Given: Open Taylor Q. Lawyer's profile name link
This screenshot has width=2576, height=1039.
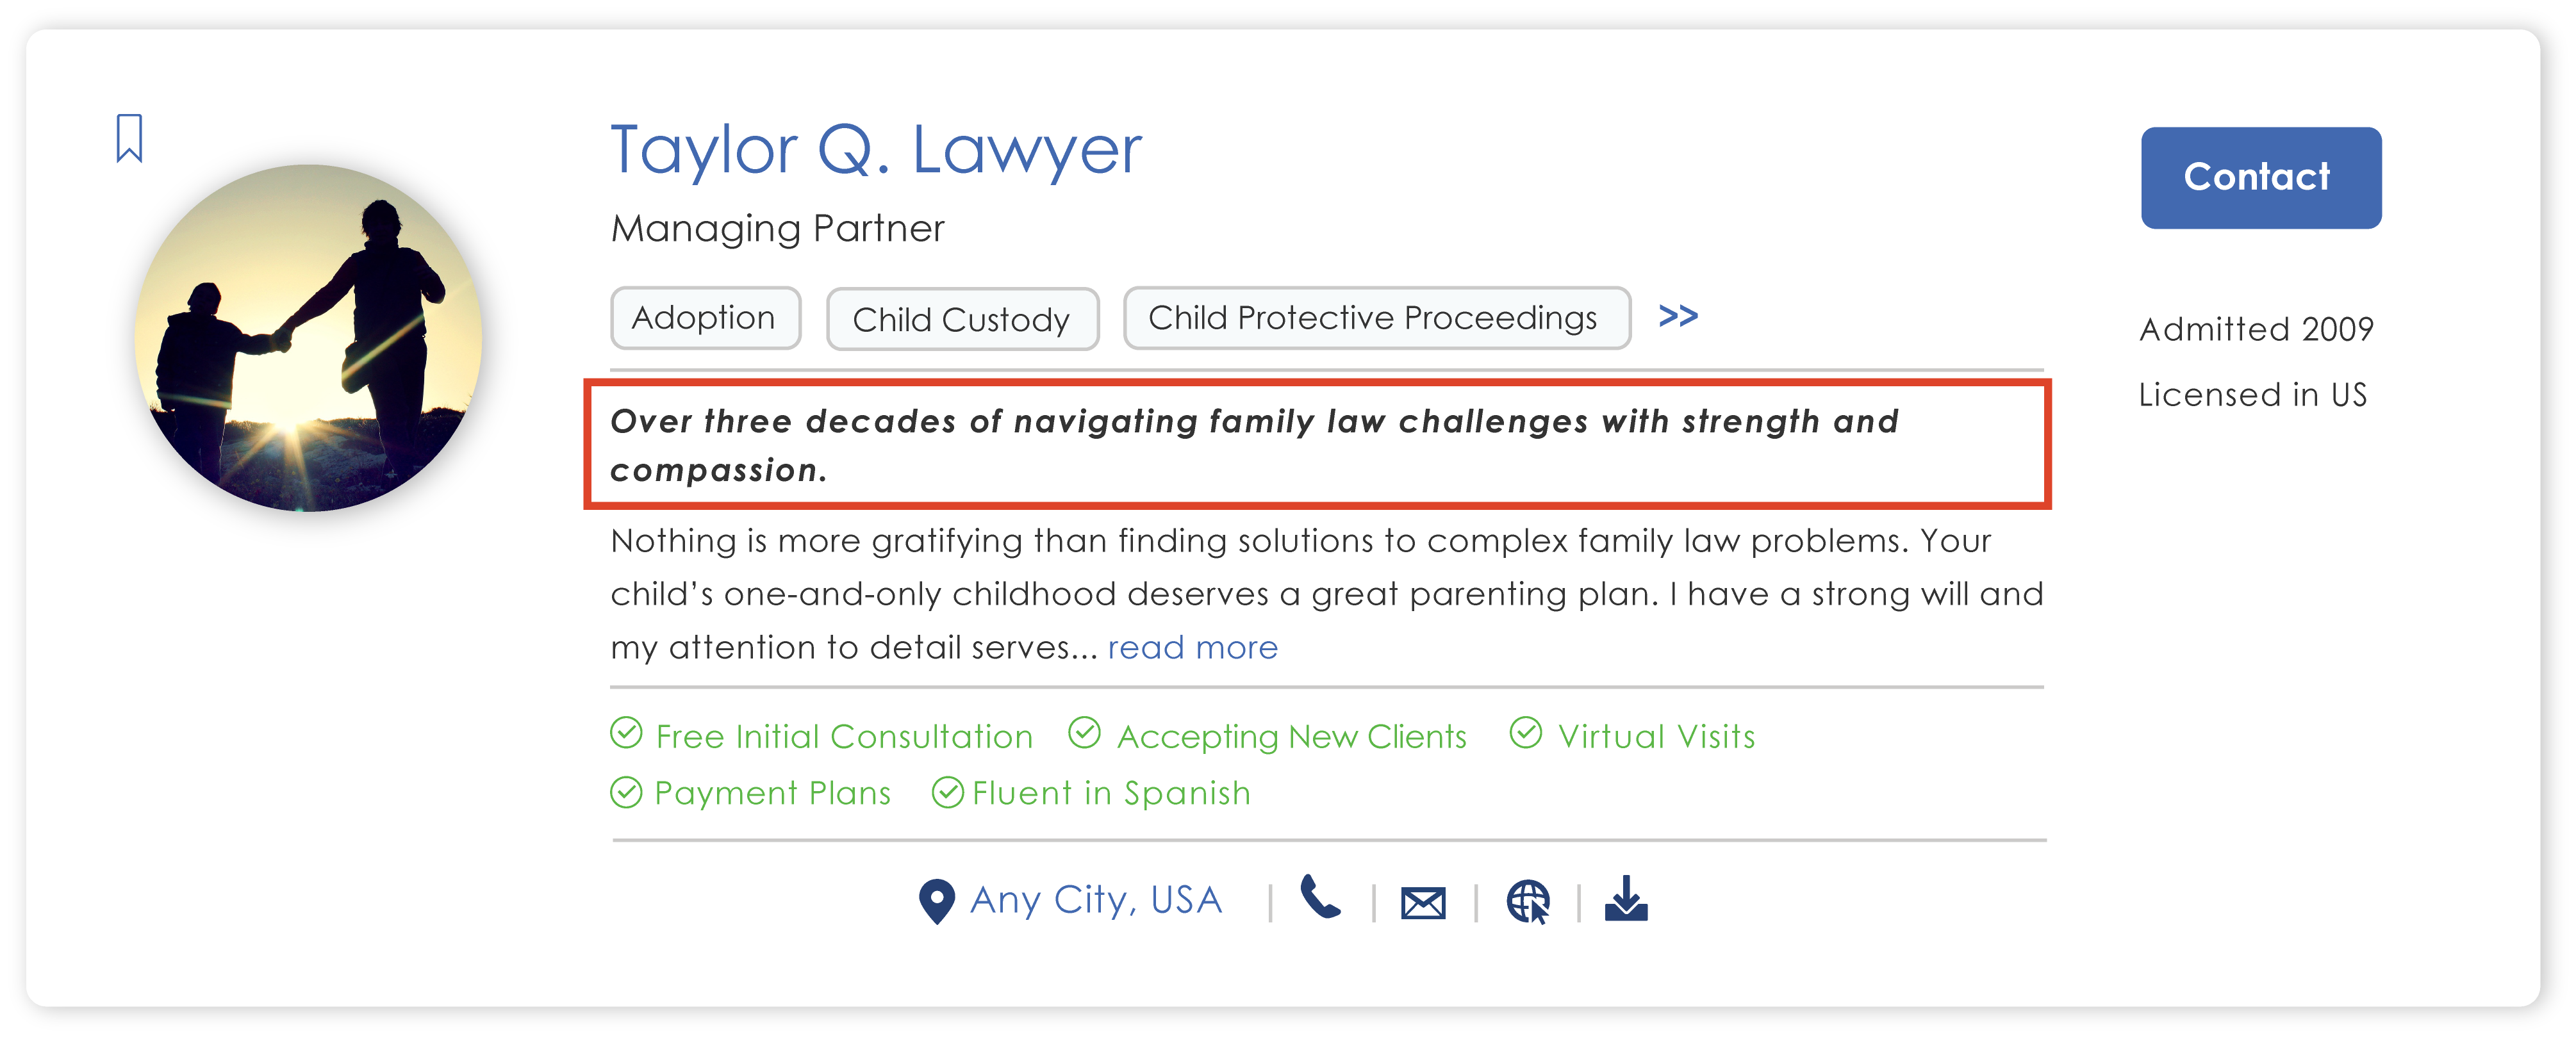Looking at the screenshot, I should (x=875, y=150).
